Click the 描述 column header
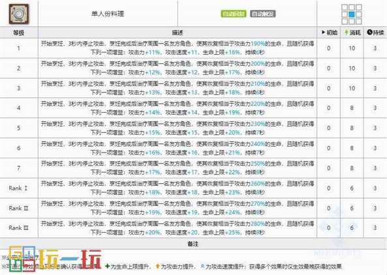This screenshot has width=387, height=275. [178, 33]
